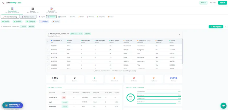Go to the Export step chip
The width and height of the screenshot is (228, 110).
(x=56, y=22)
